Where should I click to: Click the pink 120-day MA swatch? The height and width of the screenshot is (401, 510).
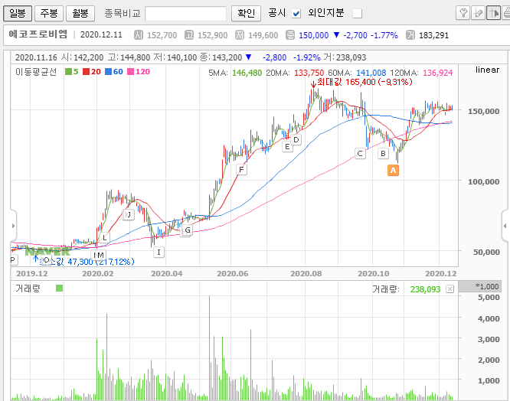[130, 71]
